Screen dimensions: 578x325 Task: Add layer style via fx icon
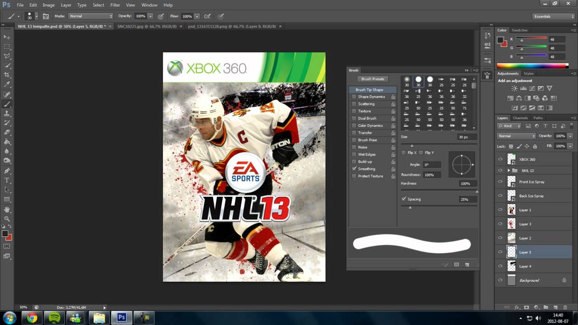pos(517,307)
